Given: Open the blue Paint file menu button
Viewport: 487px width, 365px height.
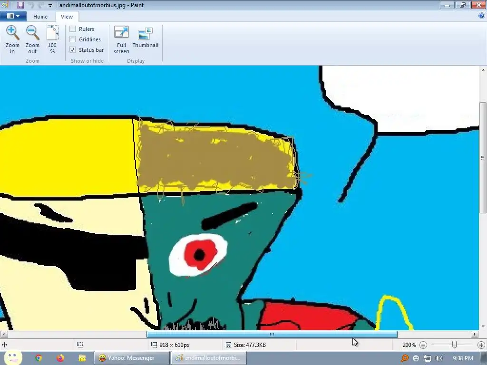Looking at the screenshot, I should (13, 16).
